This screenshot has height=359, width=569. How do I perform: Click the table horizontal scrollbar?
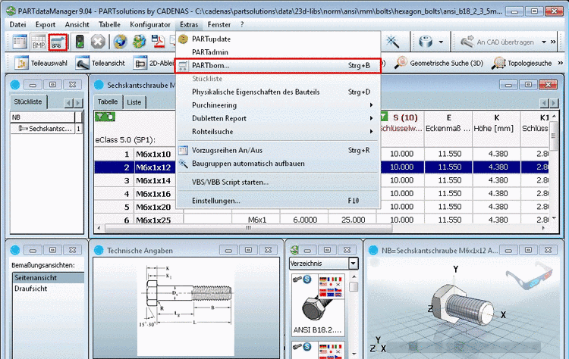point(249,228)
